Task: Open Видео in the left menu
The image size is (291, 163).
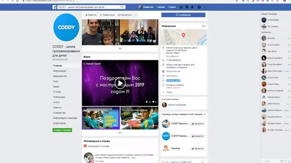Action: (x=56, y=86)
